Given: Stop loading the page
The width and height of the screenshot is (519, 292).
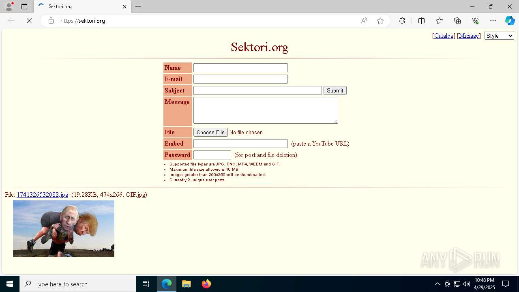Looking at the screenshot, I should (29, 21).
